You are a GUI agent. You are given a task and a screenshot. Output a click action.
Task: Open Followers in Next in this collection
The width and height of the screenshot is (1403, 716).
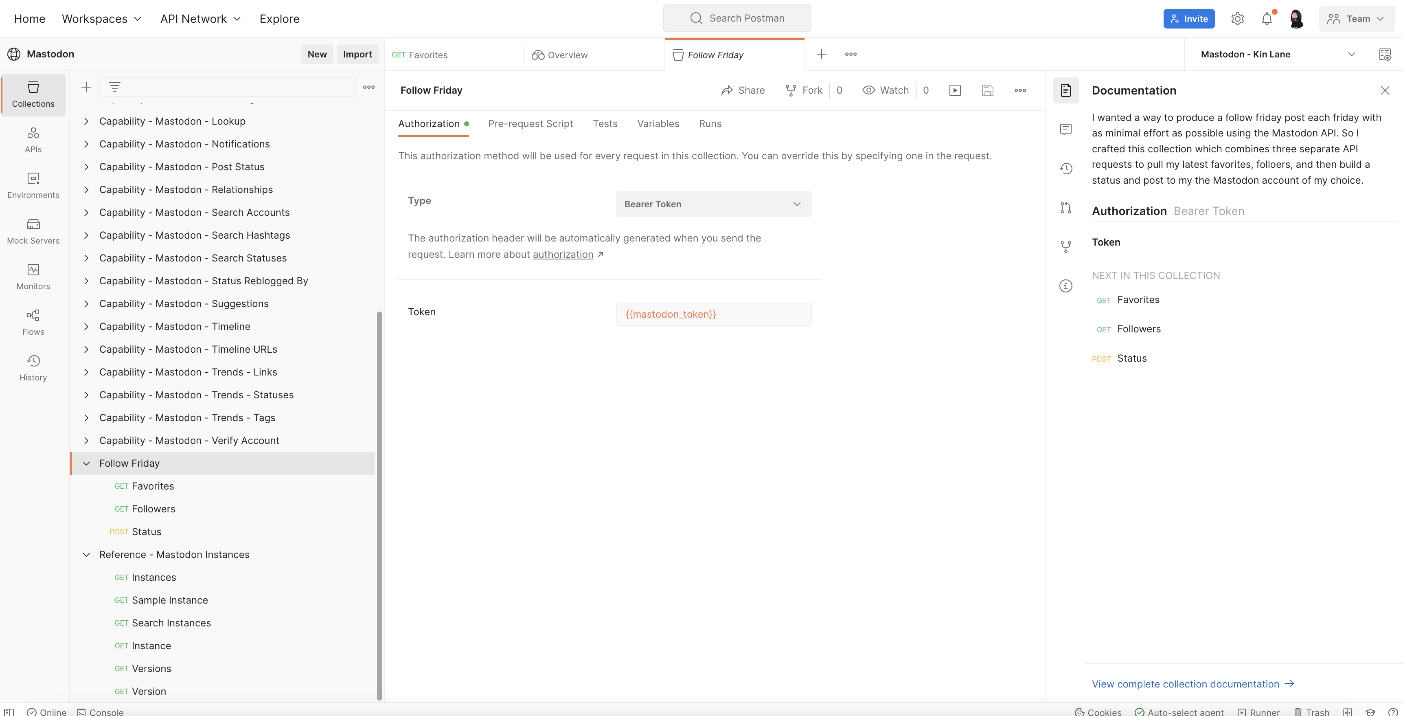(1139, 329)
